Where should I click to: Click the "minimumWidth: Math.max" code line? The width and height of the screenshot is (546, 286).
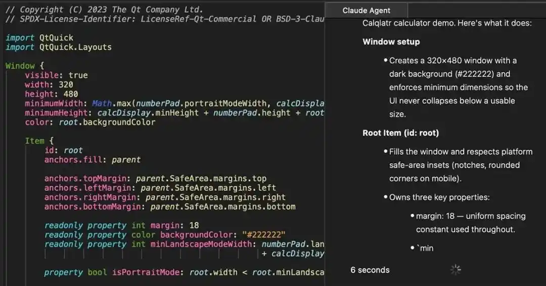click(174, 104)
